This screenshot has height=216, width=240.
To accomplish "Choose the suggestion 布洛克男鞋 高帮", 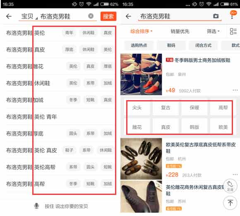I will click(25, 184).
